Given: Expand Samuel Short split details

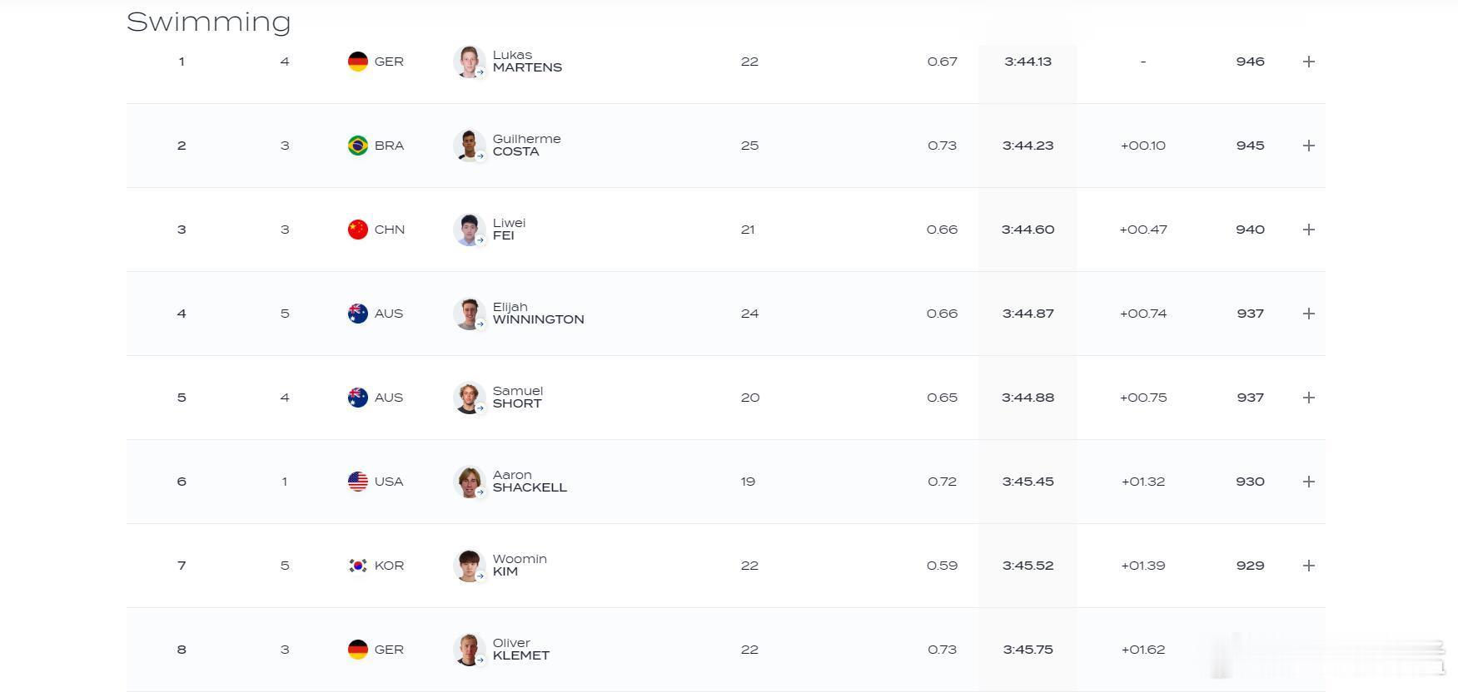Looking at the screenshot, I should coord(1308,398).
